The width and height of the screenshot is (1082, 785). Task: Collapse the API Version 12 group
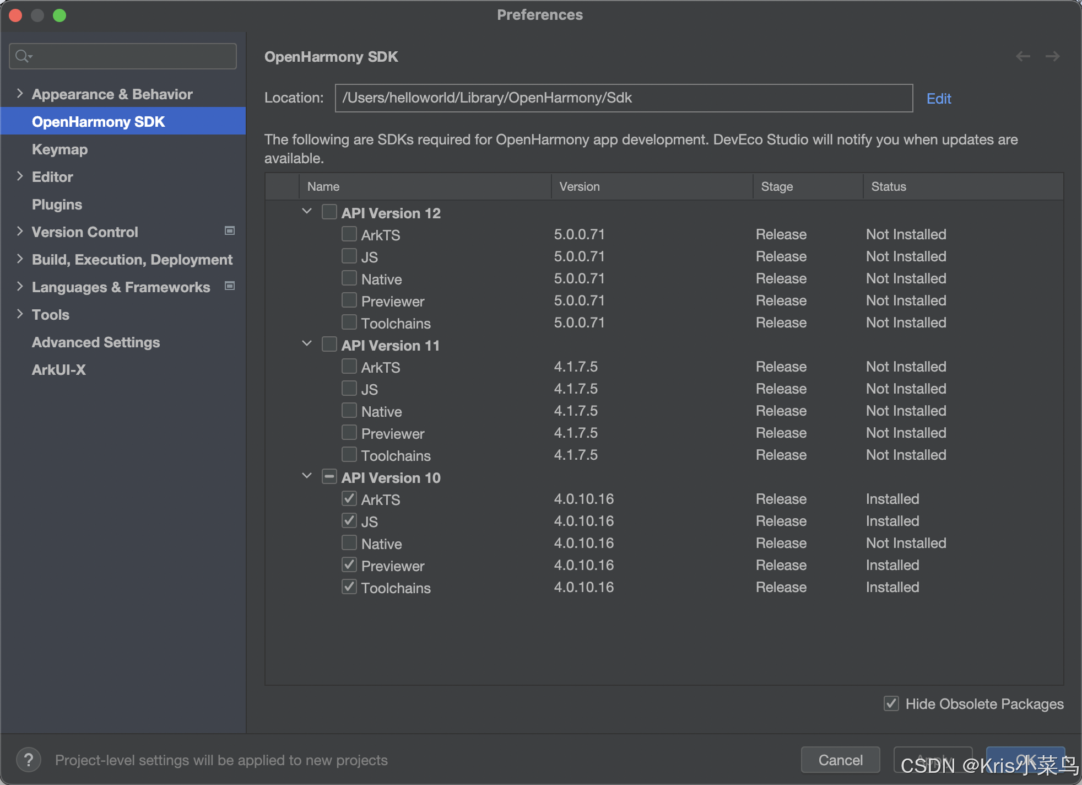(x=307, y=212)
